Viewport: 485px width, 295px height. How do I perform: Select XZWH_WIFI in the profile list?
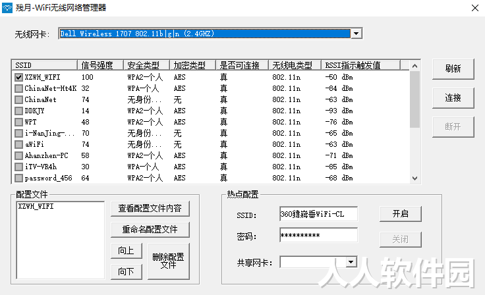point(36,206)
